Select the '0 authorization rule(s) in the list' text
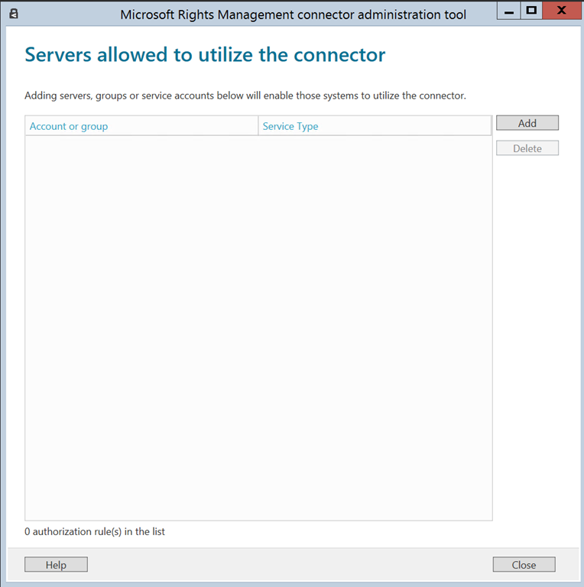This screenshot has height=587, width=584. pyautogui.click(x=95, y=532)
